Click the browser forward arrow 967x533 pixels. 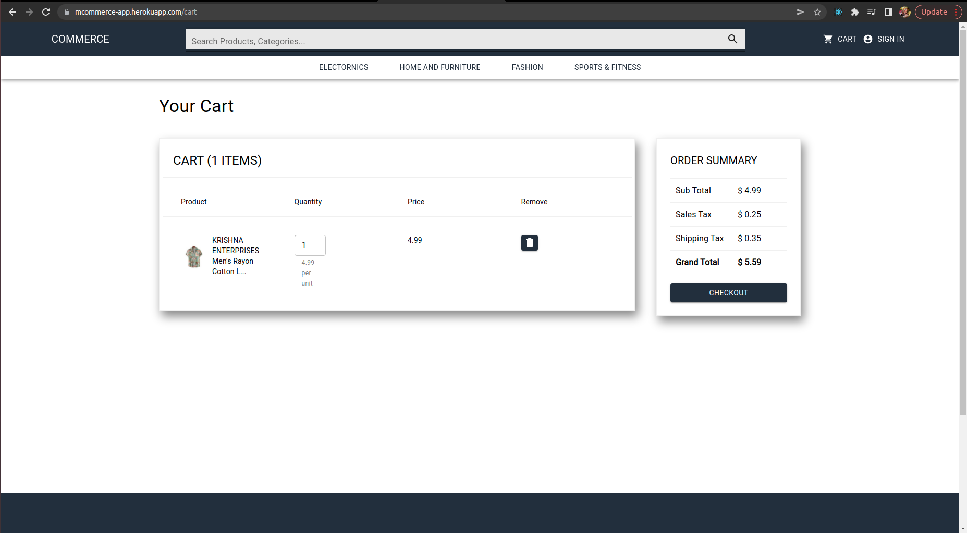pyautogui.click(x=29, y=12)
